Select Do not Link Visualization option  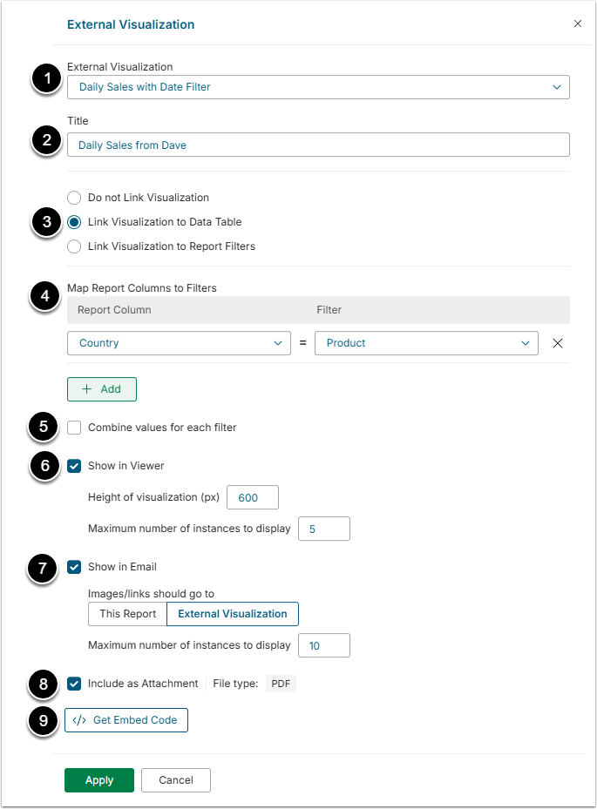click(x=74, y=198)
